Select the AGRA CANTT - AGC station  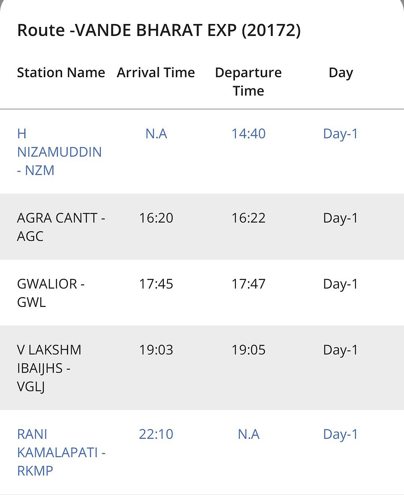[x=61, y=227]
